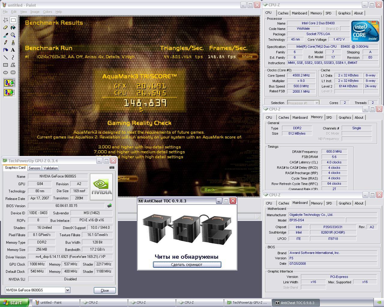The image size is (384, 307).
Task: Click the GPU Clock 1008 MHz value
Action: coord(37,264)
